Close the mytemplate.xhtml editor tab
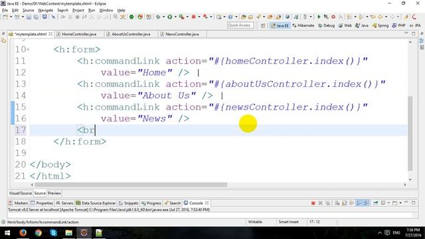 [50, 34]
